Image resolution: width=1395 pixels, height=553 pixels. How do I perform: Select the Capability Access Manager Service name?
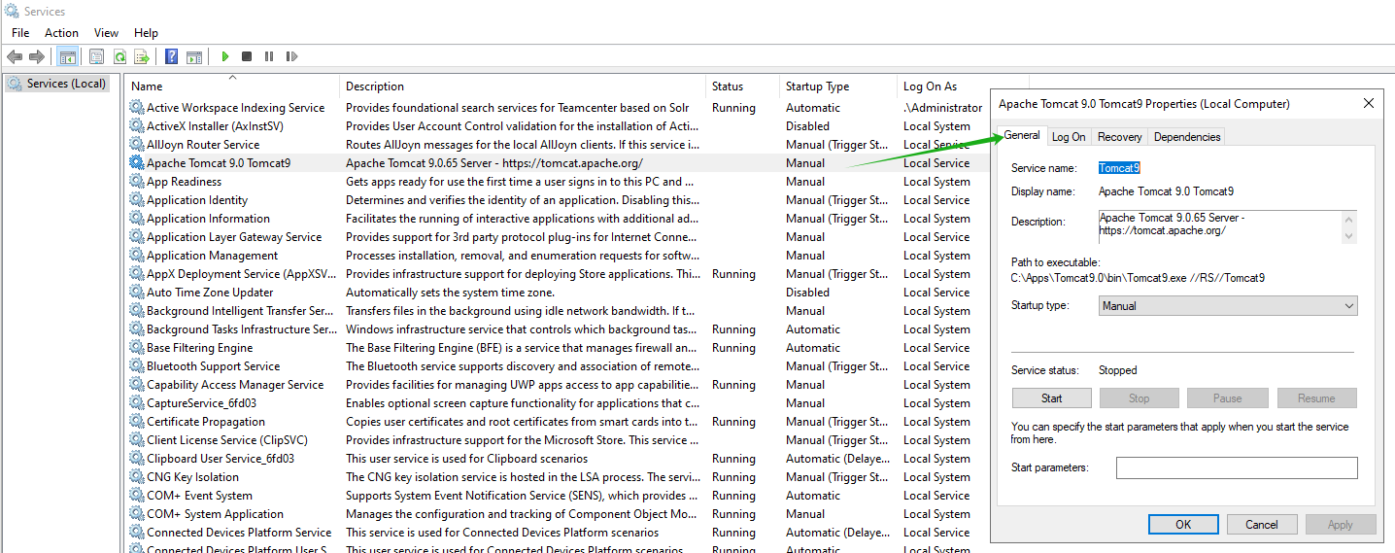click(235, 385)
